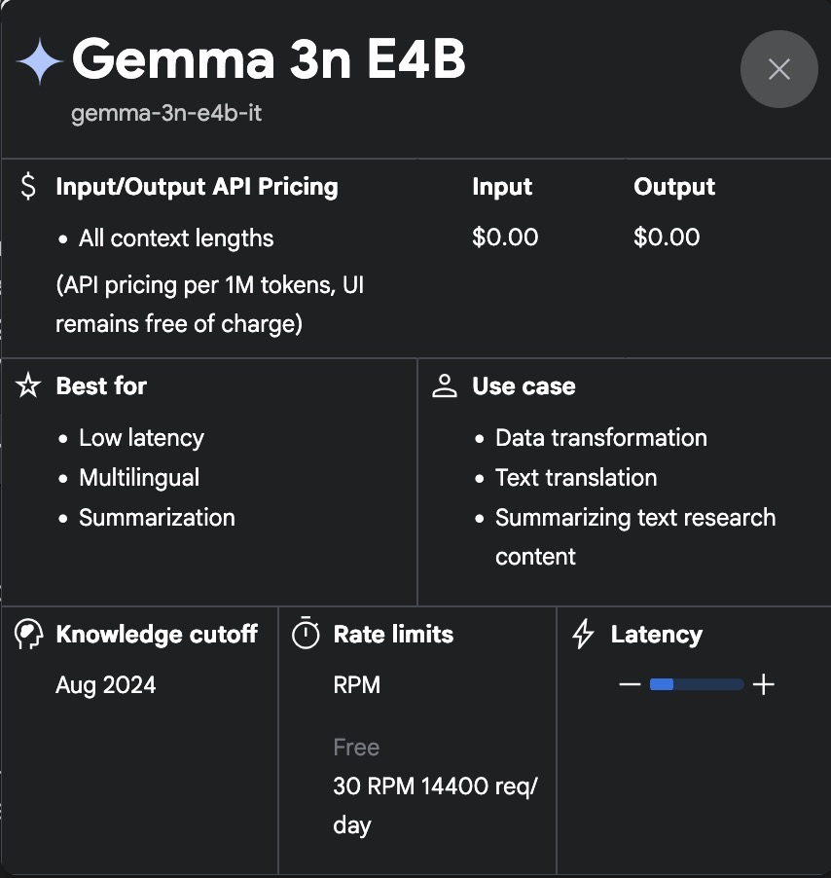Click the Input price $0.00 value
The width and height of the screenshot is (831, 878).
[x=505, y=238]
